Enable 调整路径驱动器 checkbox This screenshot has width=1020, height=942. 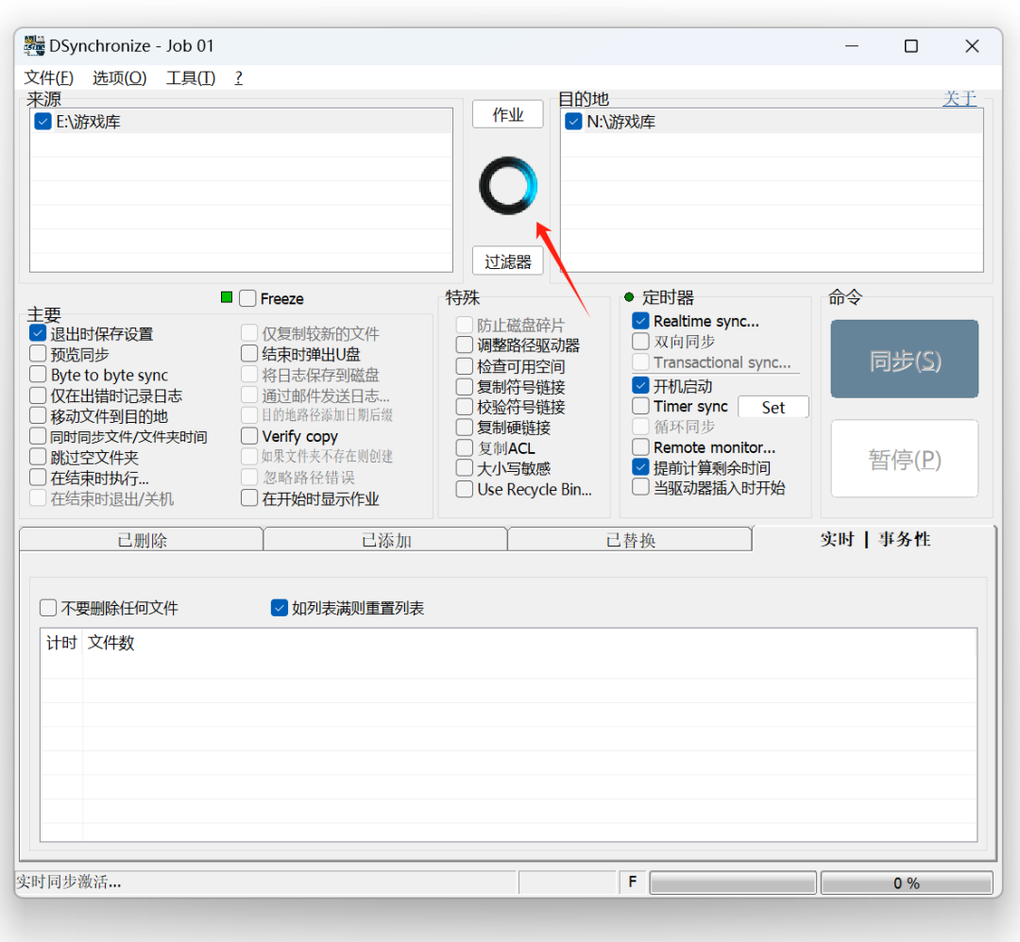pos(465,345)
